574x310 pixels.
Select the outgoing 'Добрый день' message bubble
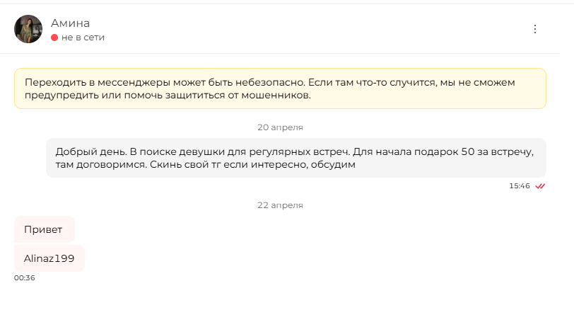click(x=295, y=158)
